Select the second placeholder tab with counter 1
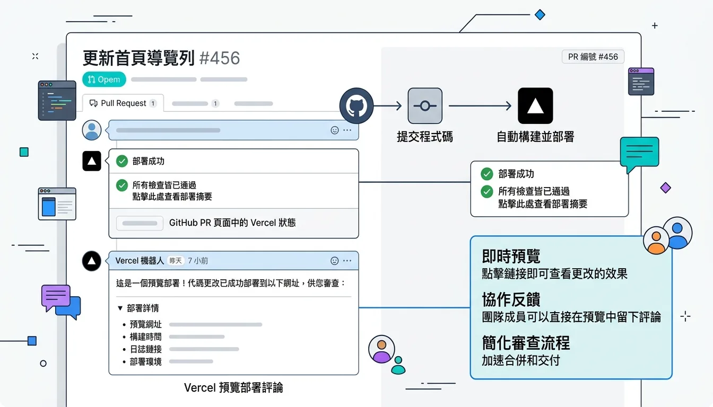Image resolution: width=713 pixels, height=407 pixels. [x=196, y=103]
